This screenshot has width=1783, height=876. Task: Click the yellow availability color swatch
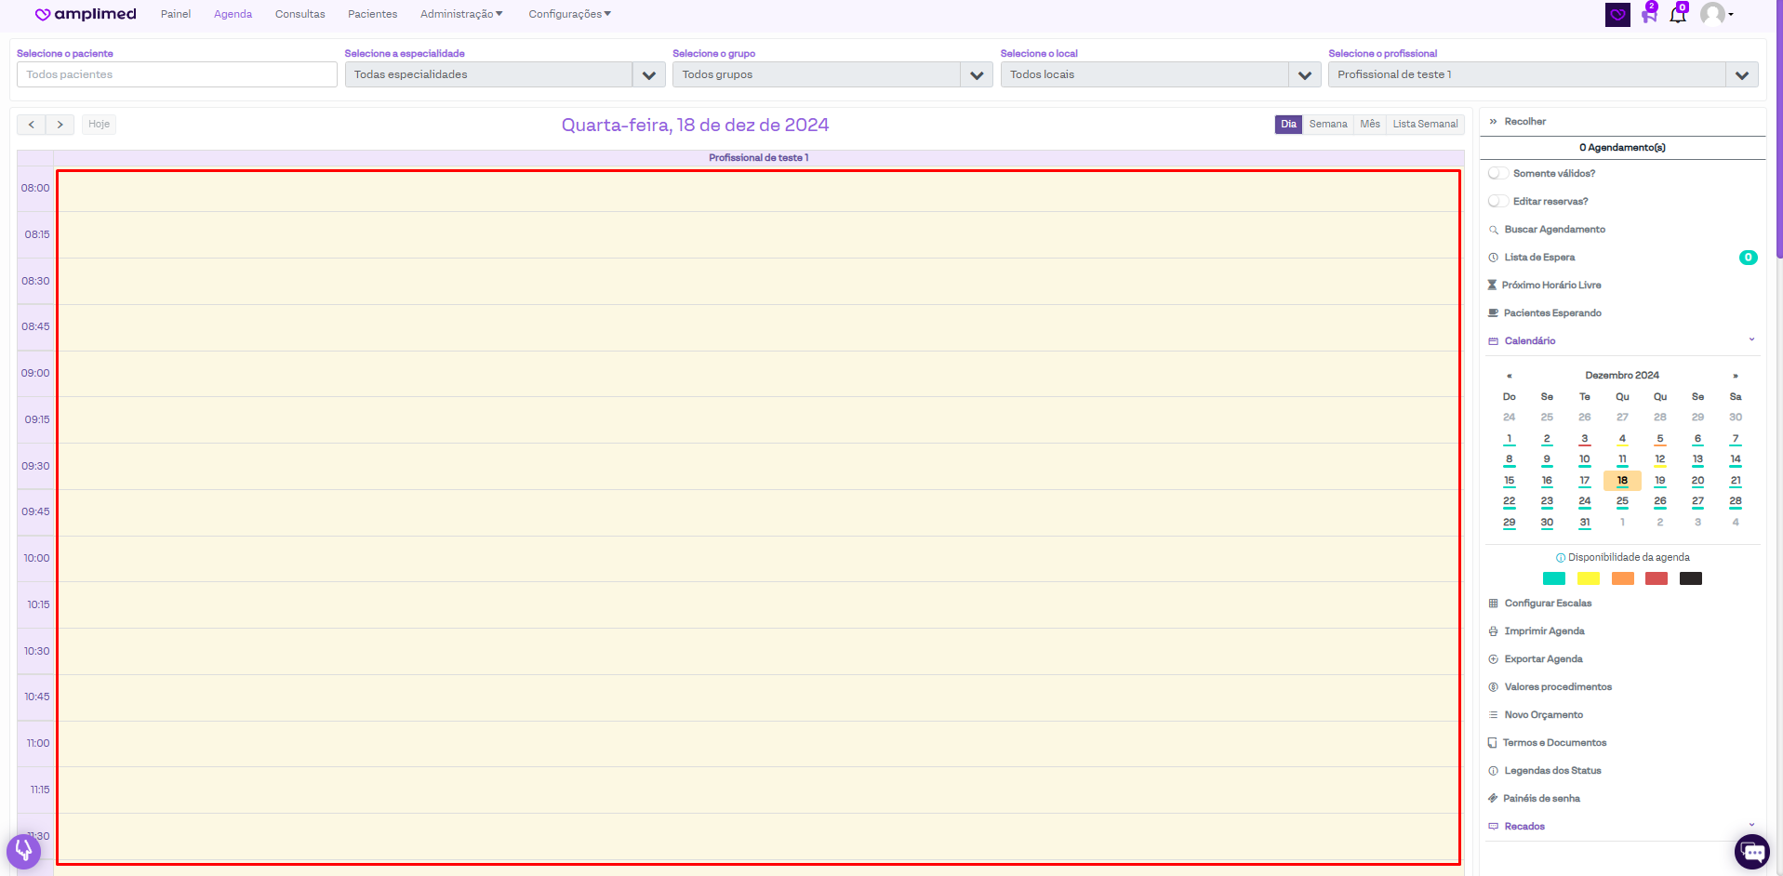pyautogui.click(x=1588, y=578)
